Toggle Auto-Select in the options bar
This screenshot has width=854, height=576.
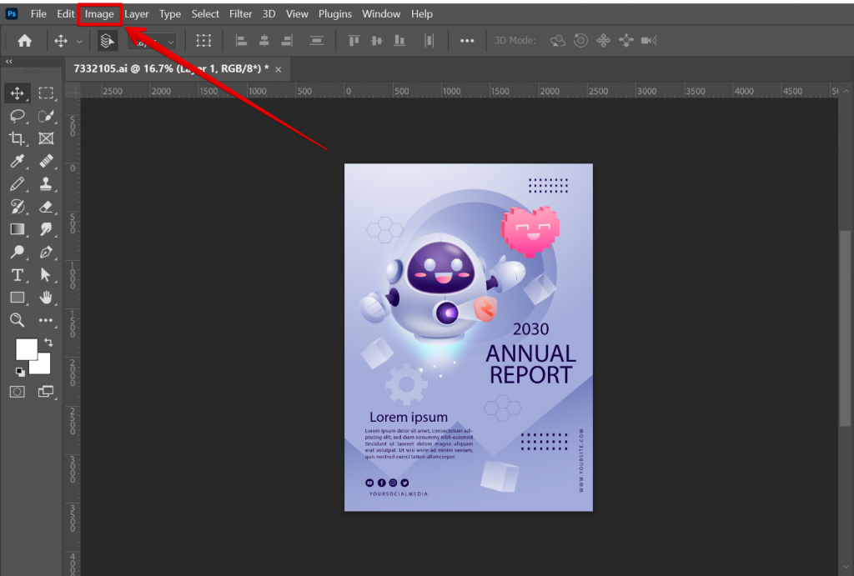coord(107,40)
